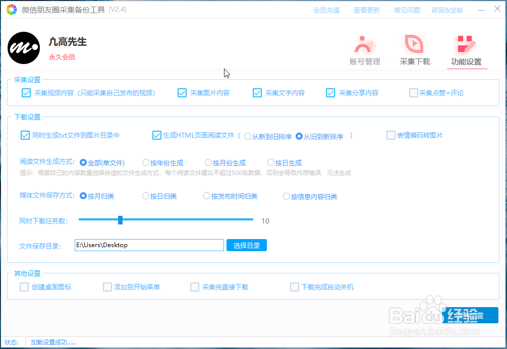507x349 pixels.
Task: Click the slider value 10
Action: 265,221
